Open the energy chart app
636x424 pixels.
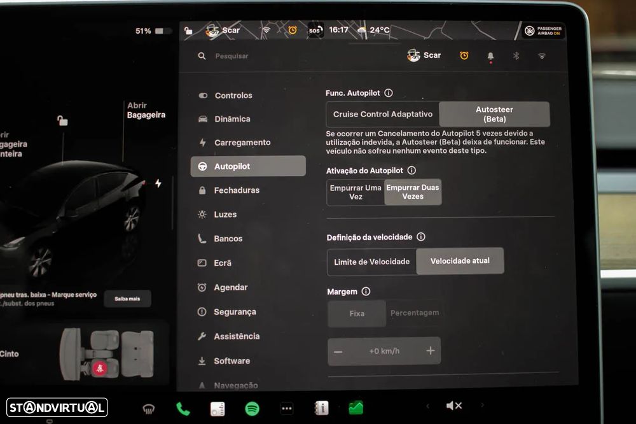point(356,407)
